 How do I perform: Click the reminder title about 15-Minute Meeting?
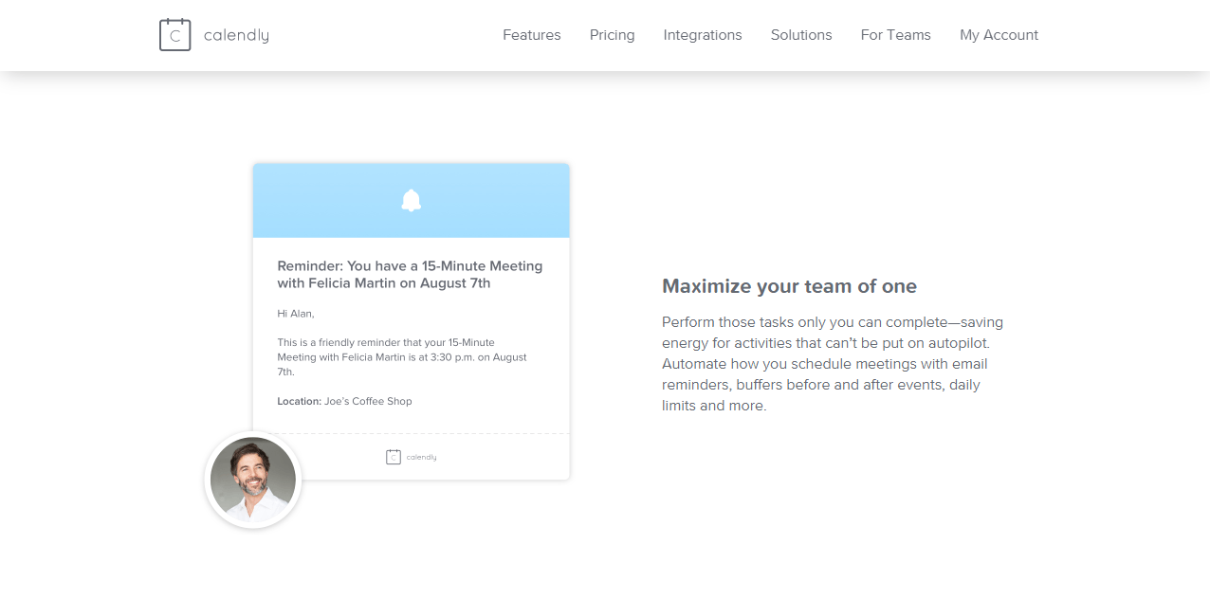coord(411,275)
